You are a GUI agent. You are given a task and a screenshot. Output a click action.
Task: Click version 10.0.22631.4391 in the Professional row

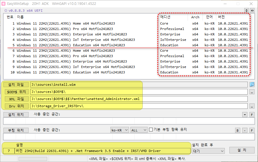click(x=233, y=56)
